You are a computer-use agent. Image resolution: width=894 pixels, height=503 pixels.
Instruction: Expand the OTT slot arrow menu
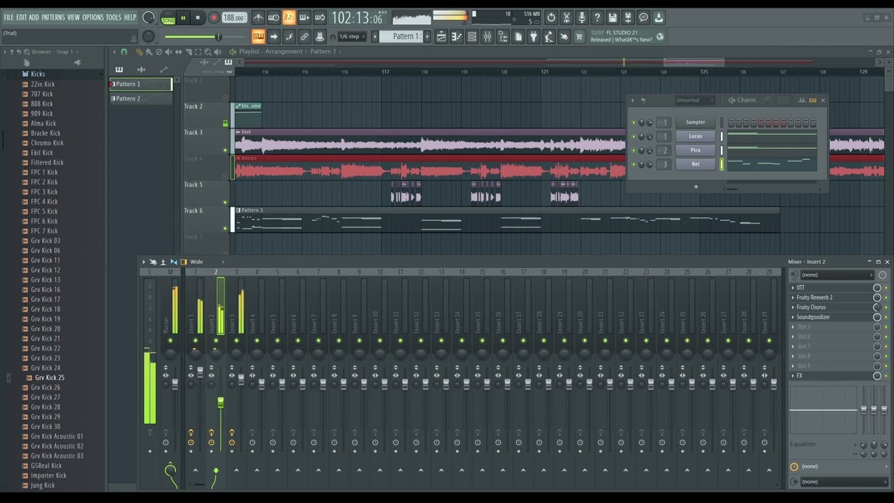[793, 288]
